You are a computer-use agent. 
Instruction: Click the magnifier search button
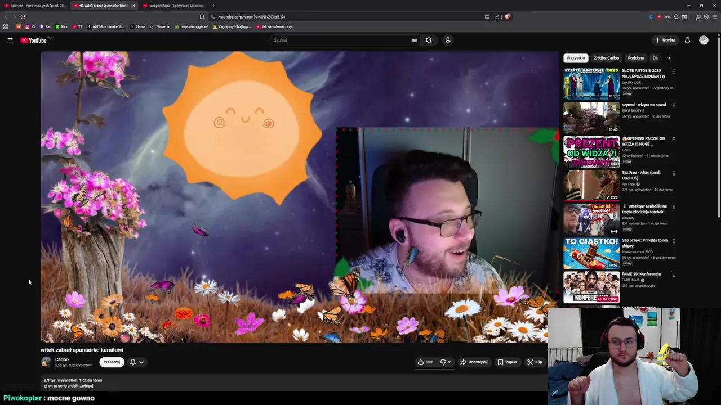(429, 40)
